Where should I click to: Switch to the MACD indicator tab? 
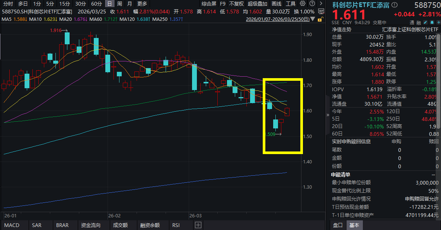pyautogui.click(x=12, y=225)
